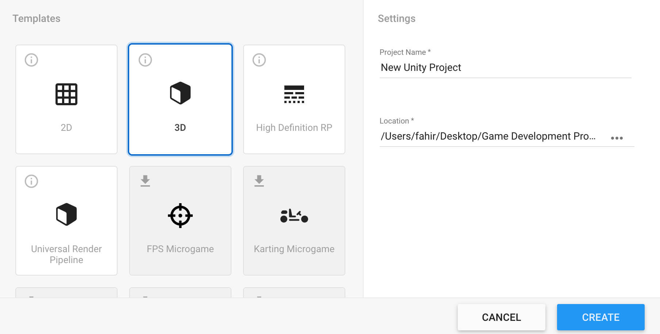Viewport: 660px width, 334px height.
Task: Click the Karting Microgame kart icon
Action: pyautogui.click(x=294, y=216)
